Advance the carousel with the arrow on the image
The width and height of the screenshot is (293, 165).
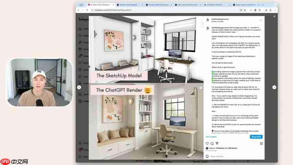tap(201, 88)
